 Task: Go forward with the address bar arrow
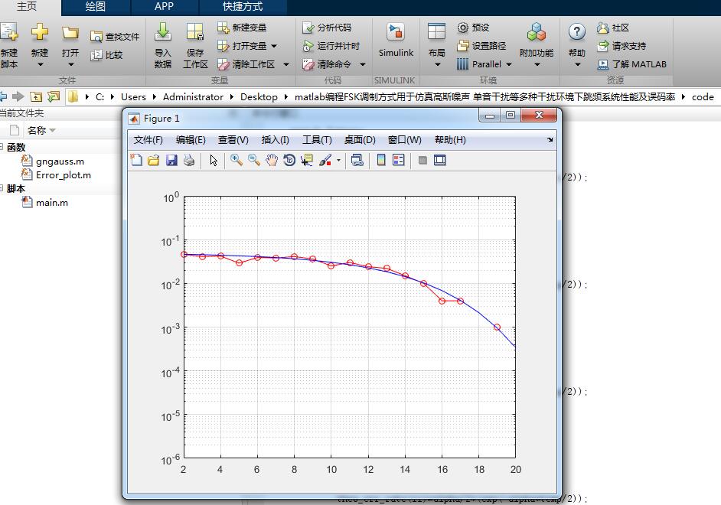tap(18, 96)
